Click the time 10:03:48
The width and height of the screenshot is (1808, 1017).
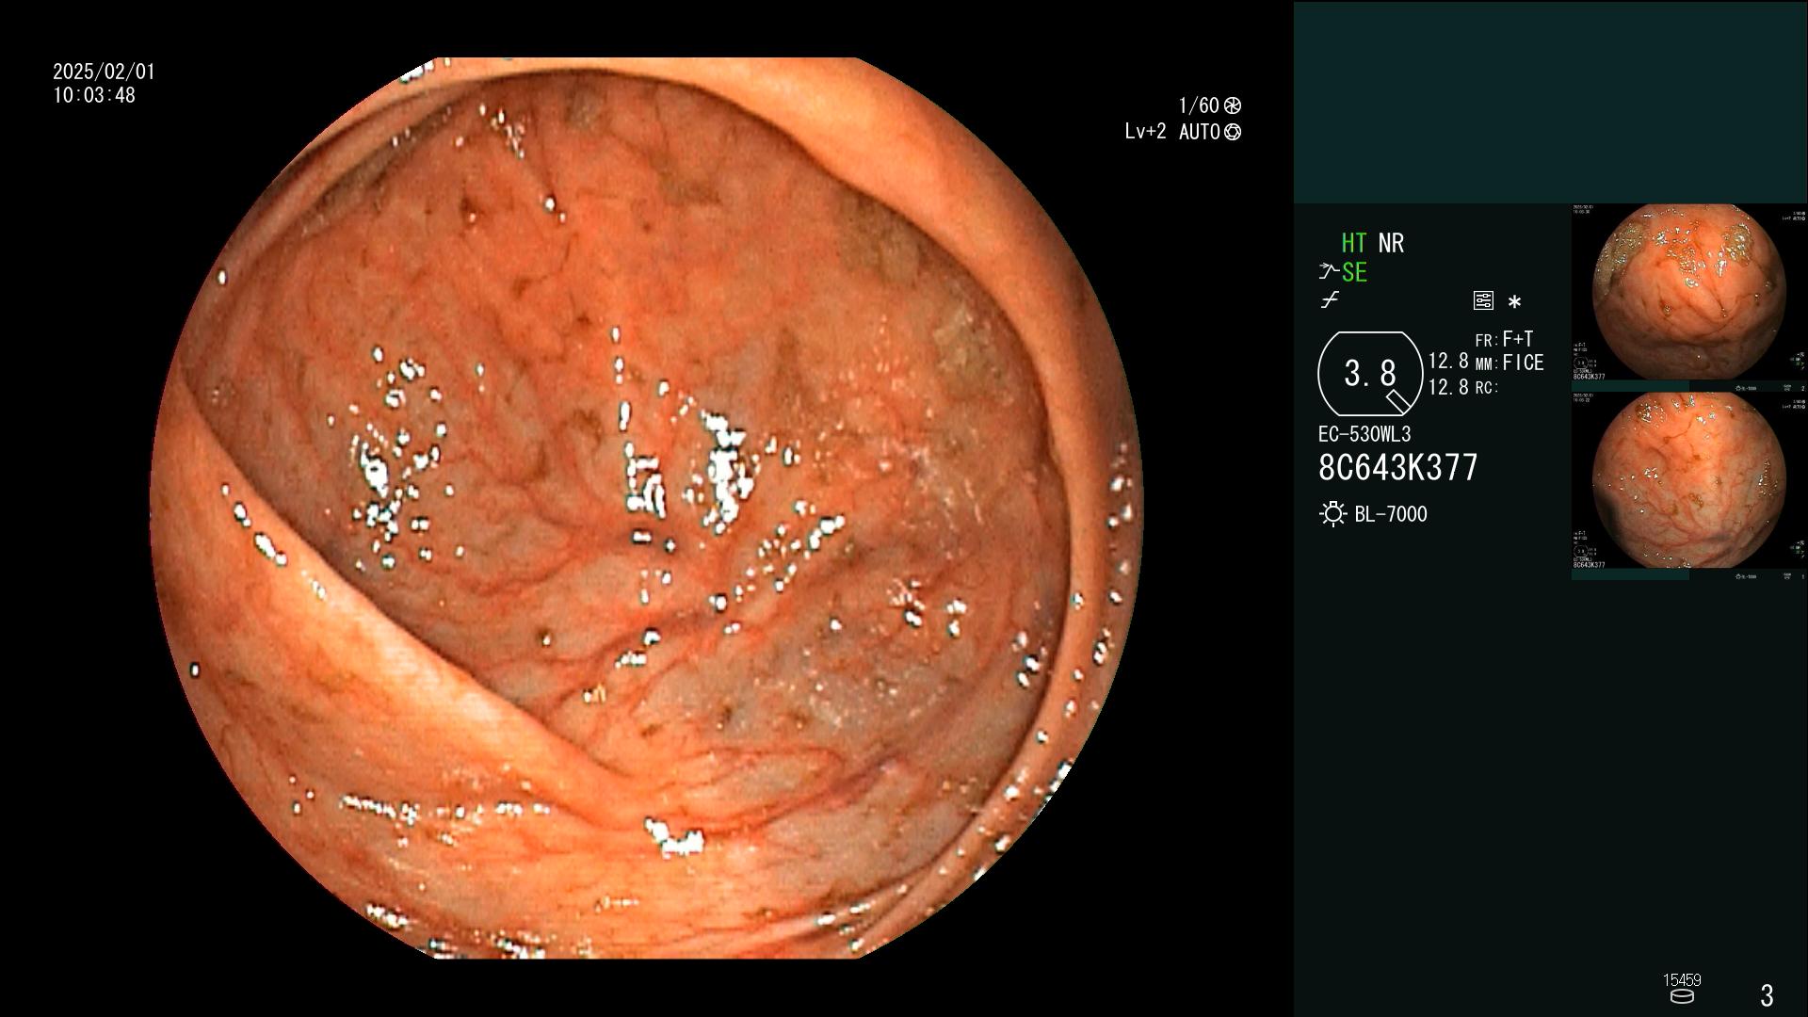point(94,95)
